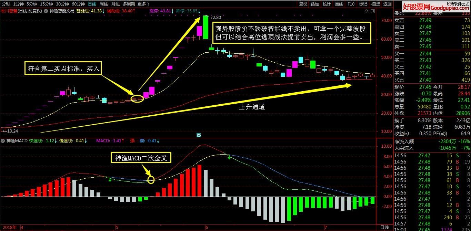The image size is (471, 231).
Task: Select the 周线 weekly tab
Action: pos(103,4)
